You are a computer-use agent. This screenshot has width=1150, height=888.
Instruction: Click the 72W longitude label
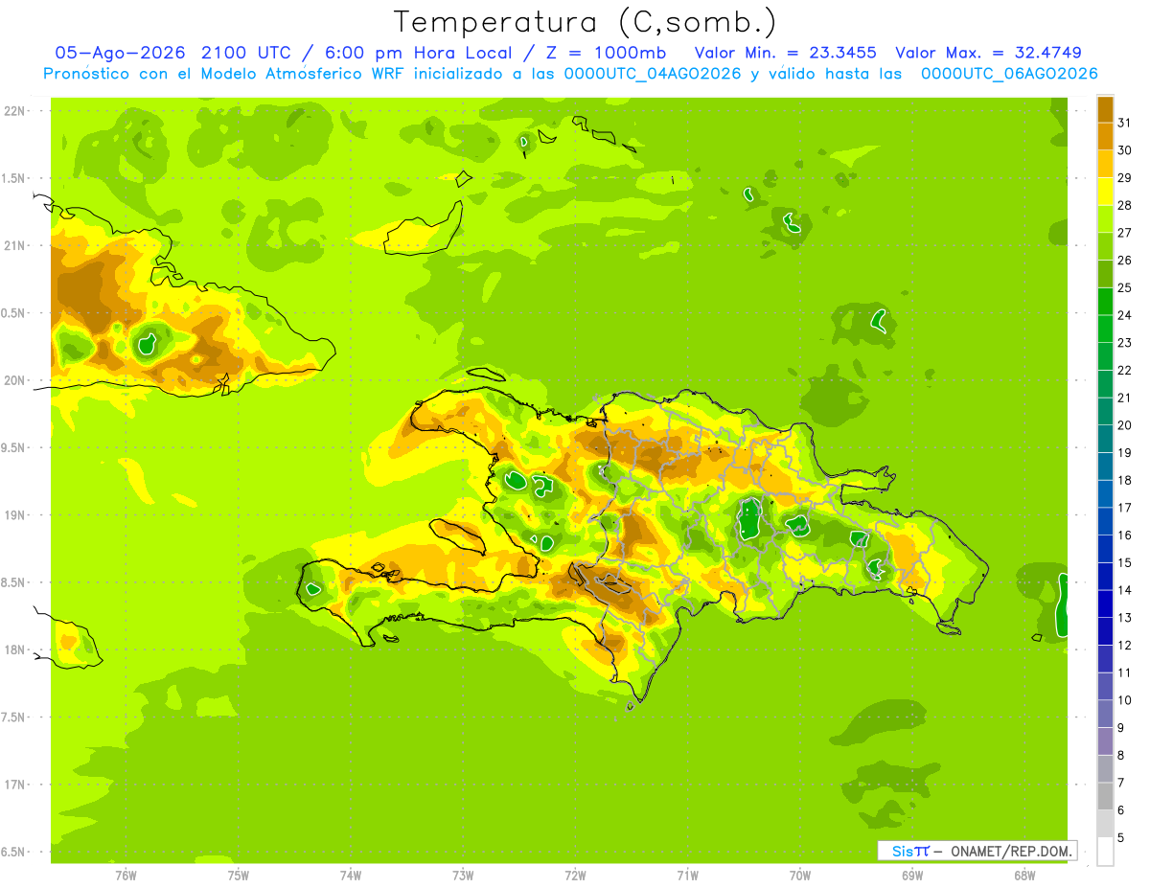point(575,876)
